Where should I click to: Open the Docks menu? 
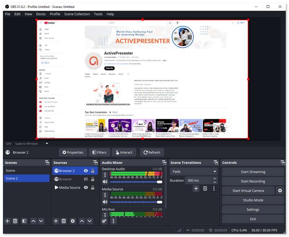click(x=41, y=14)
